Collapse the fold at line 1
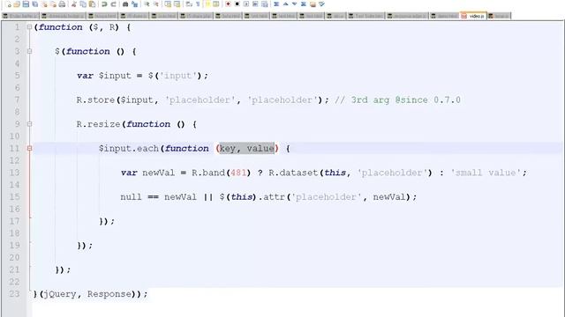This screenshot has width=565, height=317. (29, 27)
